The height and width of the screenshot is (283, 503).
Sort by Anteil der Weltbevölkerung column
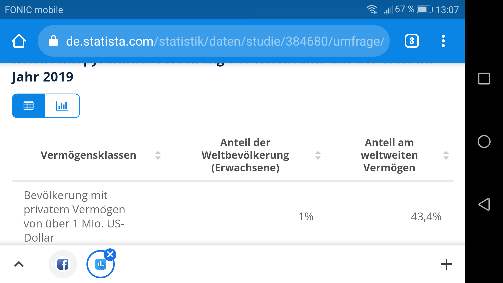tap(318, 155)
